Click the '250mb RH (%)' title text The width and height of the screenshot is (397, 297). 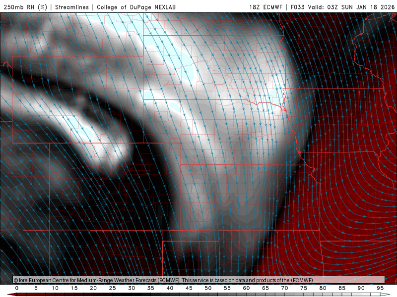[25, 7]
